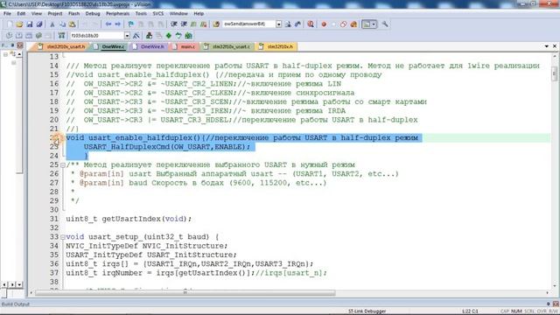The width and height of the screenshot is (560, 315).
Task: Navigate forwards with the right arrow icon
Action: 118,24
